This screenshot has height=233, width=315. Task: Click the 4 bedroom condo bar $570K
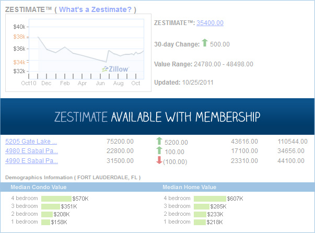pos(56,199)
